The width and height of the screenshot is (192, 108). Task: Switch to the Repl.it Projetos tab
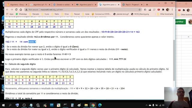(x=132, y=5)
